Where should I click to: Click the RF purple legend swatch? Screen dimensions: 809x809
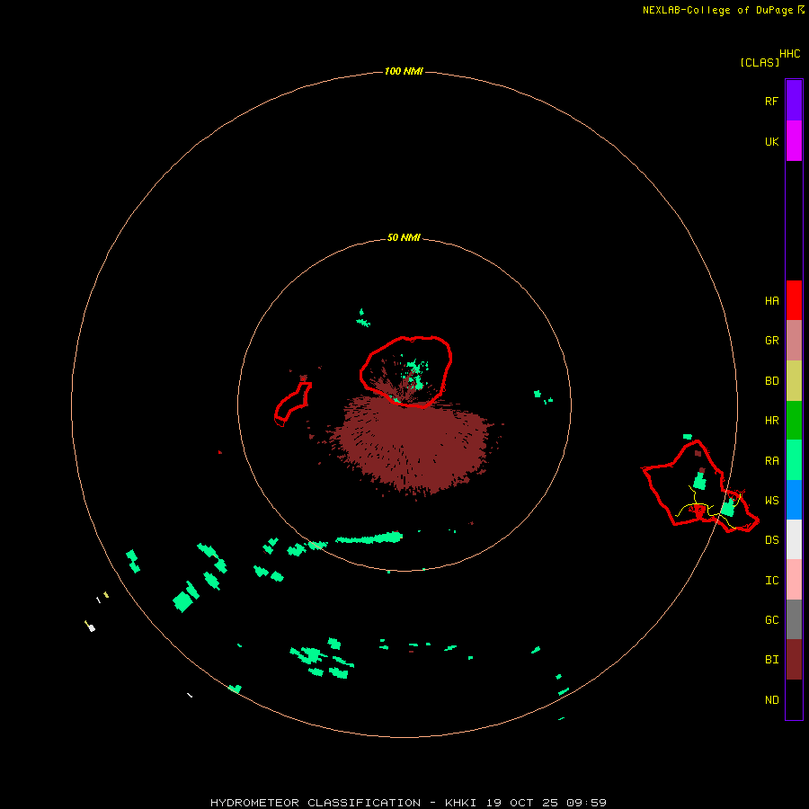pyautogui.click(x=794, y=101)
